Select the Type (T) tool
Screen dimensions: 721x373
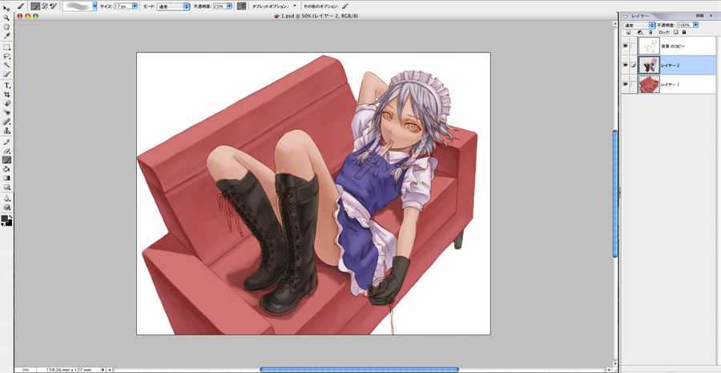click(6, 86)
